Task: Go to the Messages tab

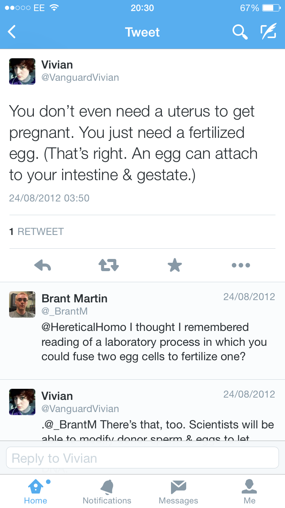Action: [x=178, y=491]
